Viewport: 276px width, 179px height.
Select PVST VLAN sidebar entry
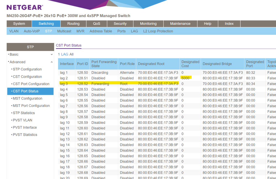(x=22, y=120)
